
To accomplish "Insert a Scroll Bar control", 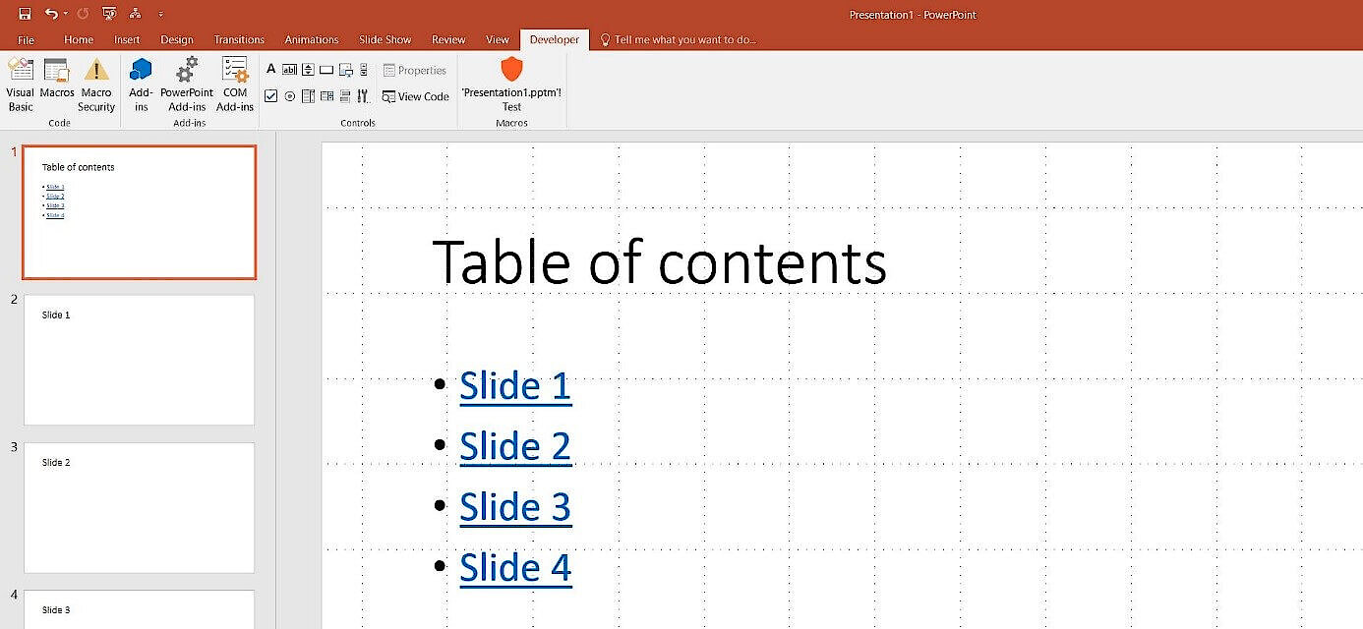I will tap(364, 70).
